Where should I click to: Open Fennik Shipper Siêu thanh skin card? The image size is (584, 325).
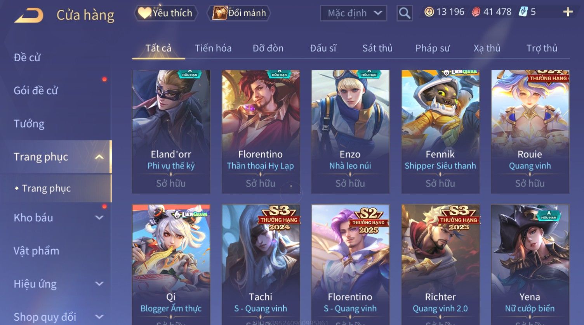coord(440,131)
